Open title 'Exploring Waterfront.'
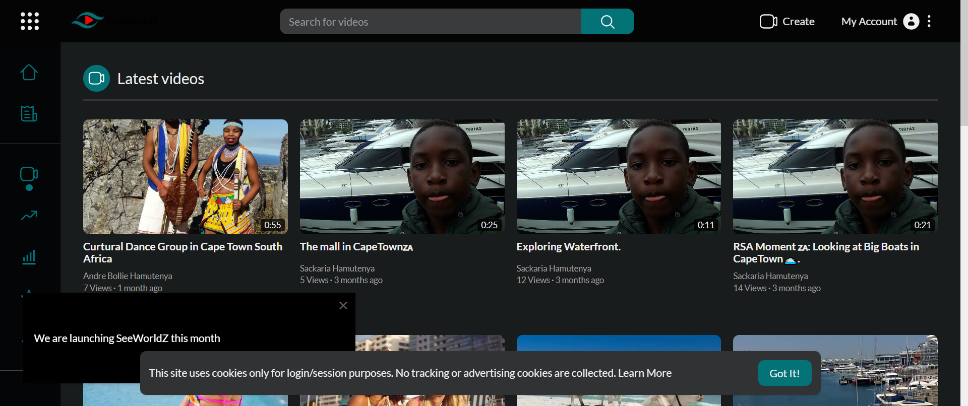The width and height of the screenshot is (968, 406). (x=569, y=247)
